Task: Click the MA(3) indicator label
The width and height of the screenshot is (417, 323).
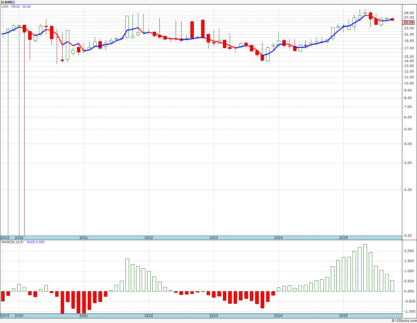Action: pyautogui.click(x=16, y=6)
